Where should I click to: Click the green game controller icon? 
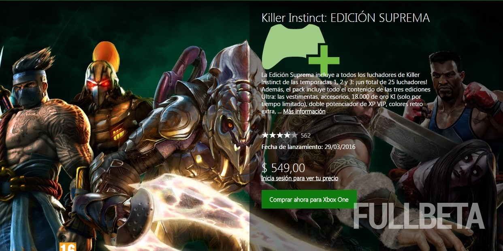pyautogui.click(x=291, y=46)
